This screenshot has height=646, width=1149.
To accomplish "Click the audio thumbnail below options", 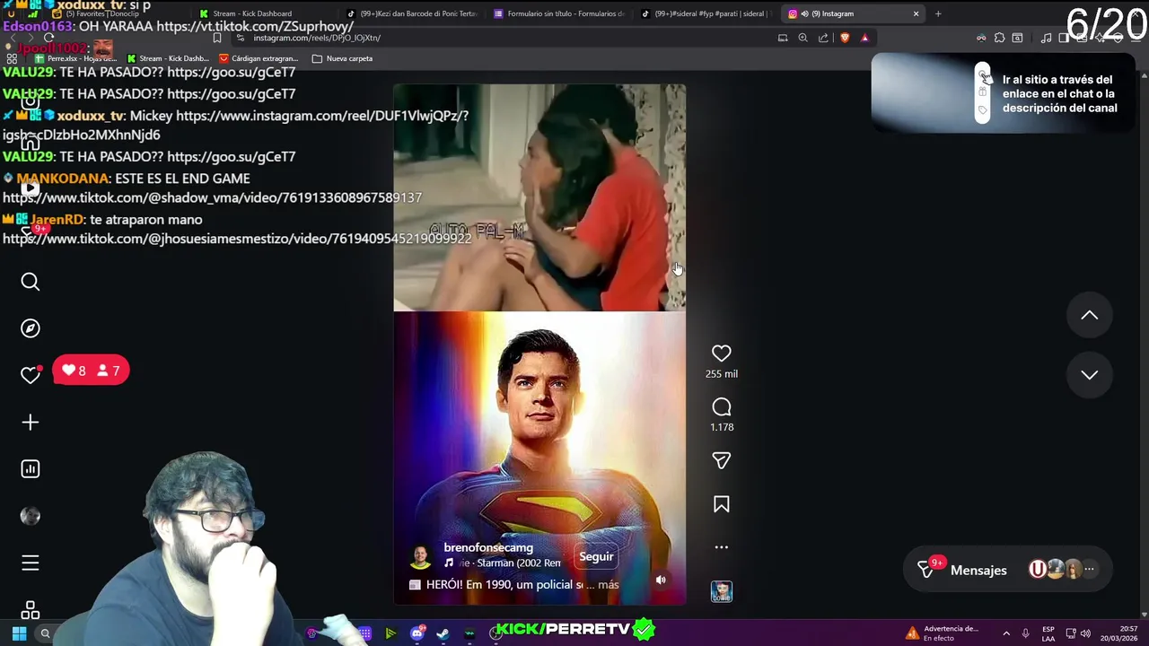I will point(722,591).
